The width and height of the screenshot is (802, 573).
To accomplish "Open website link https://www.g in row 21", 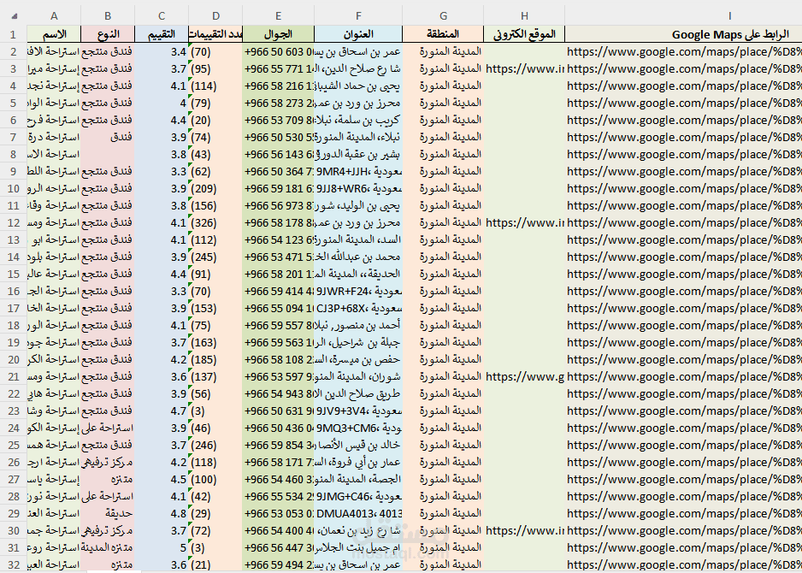I will 524,377.
